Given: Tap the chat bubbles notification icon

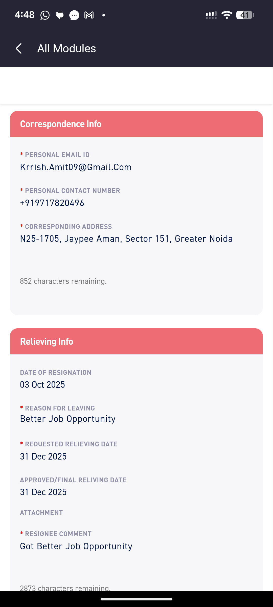Looking at the screenshot, I should 60,15.
